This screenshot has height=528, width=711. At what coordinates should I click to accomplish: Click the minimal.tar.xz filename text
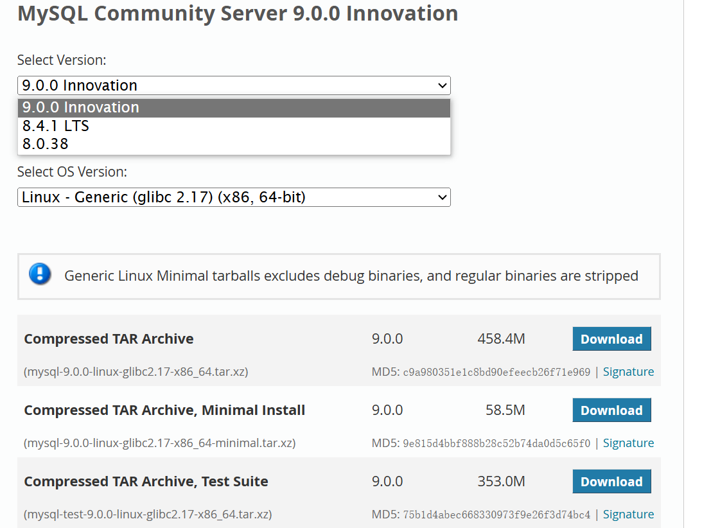pos(160,443)
